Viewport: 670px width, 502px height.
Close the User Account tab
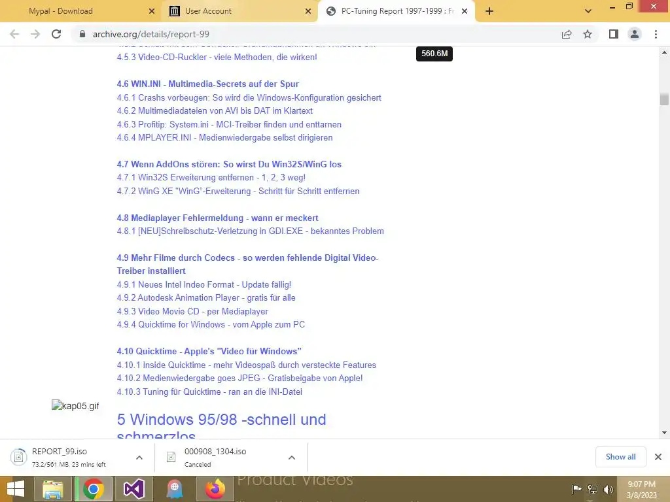click(308, 11)
